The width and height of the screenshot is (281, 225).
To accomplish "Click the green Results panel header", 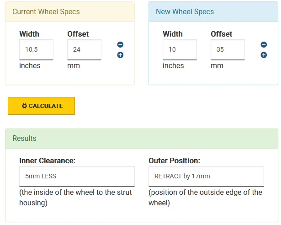I will pyautogui.click(x=142, y=139).
